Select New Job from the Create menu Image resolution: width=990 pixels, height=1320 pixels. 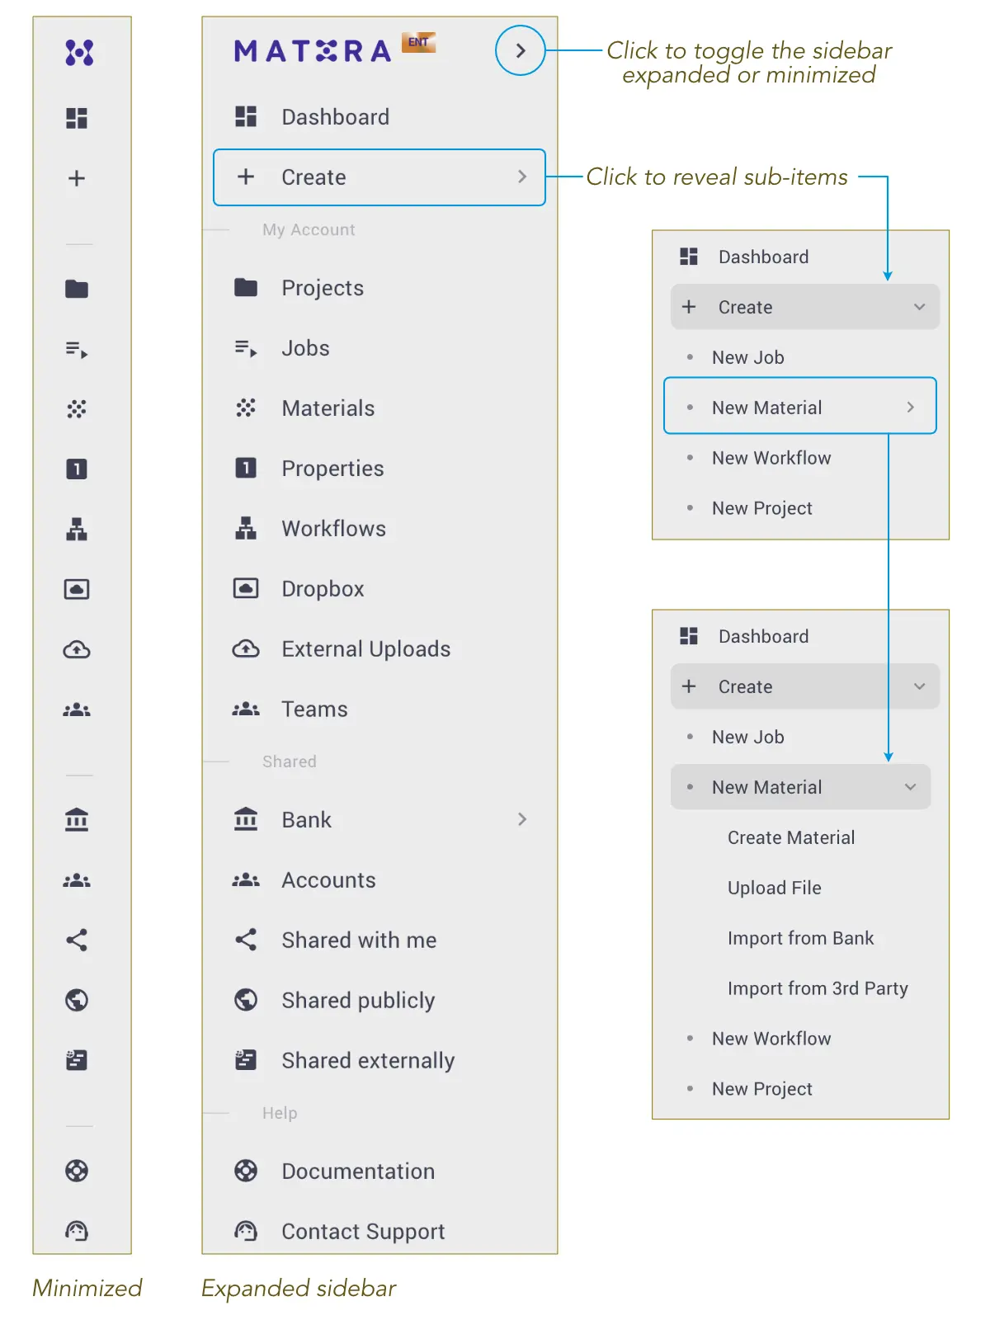click(x=747, y=356)
